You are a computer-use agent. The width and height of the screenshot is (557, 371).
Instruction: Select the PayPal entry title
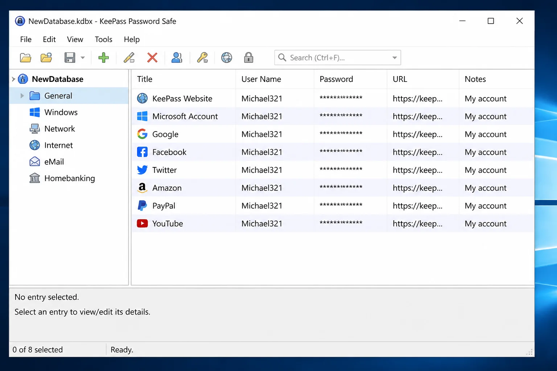click(x=164, y=206)
